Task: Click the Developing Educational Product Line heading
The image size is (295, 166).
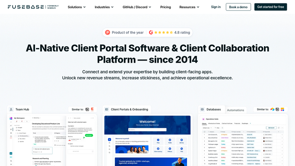Action: coord(46,124)
